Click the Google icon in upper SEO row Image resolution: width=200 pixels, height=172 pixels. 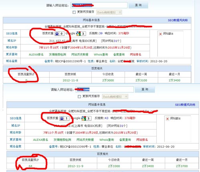point(78,34)
